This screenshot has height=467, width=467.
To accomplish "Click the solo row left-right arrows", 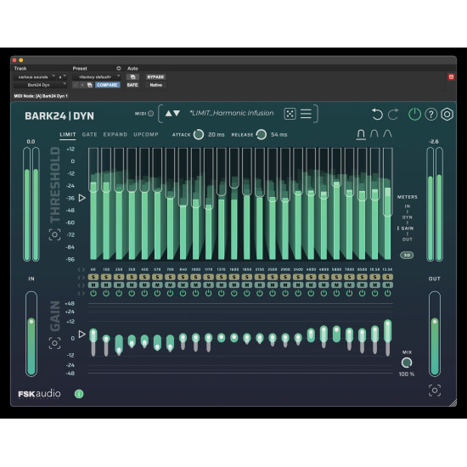I will click(82, 278).
